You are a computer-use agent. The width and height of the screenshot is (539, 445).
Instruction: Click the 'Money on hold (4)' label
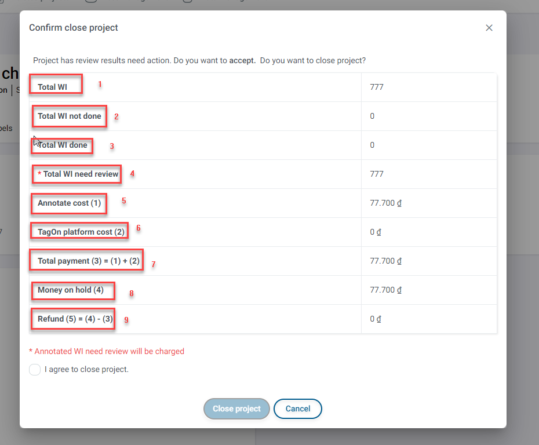pyautogui.click(x=71, y=290)
